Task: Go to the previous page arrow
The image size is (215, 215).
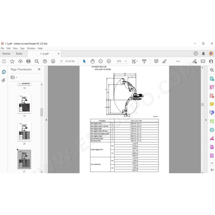Action: [45, 61]
